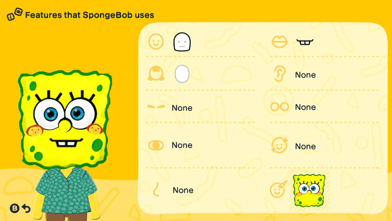Click "None" next to eyebrows
Screen dimensions: 392x221
(182, 108)
